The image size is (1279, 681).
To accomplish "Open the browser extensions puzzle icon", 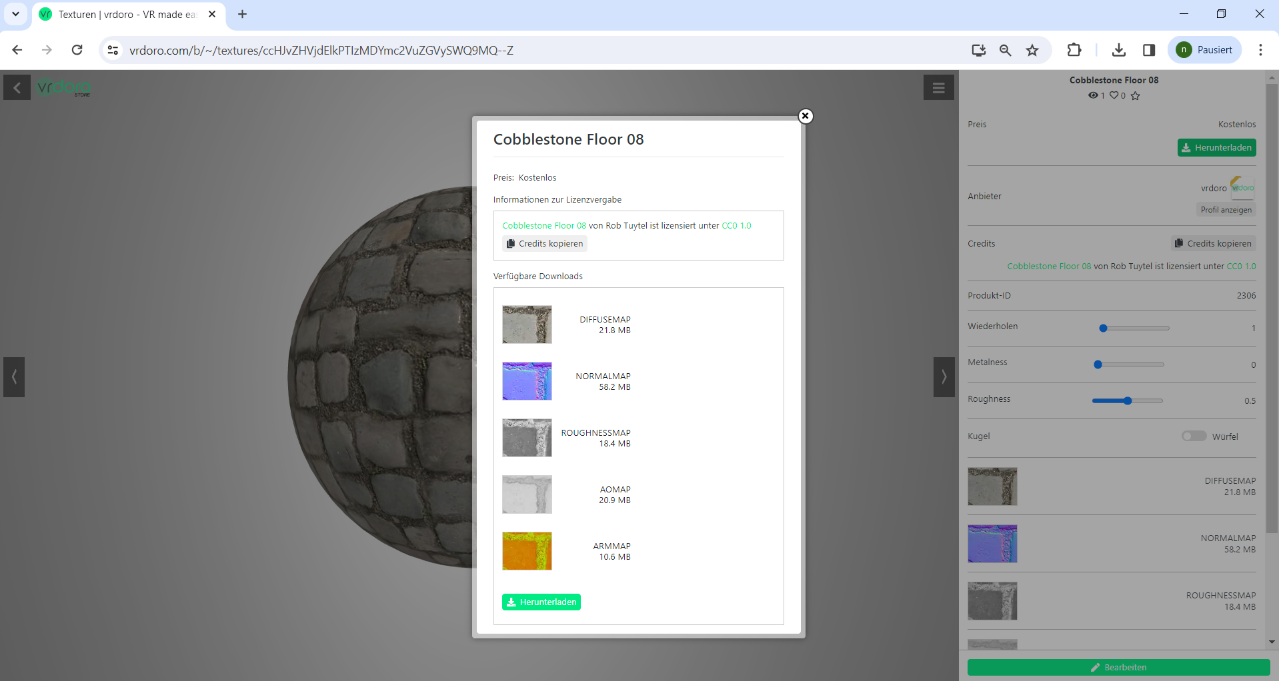I will pyautogui.click(x=1074, y=50).
